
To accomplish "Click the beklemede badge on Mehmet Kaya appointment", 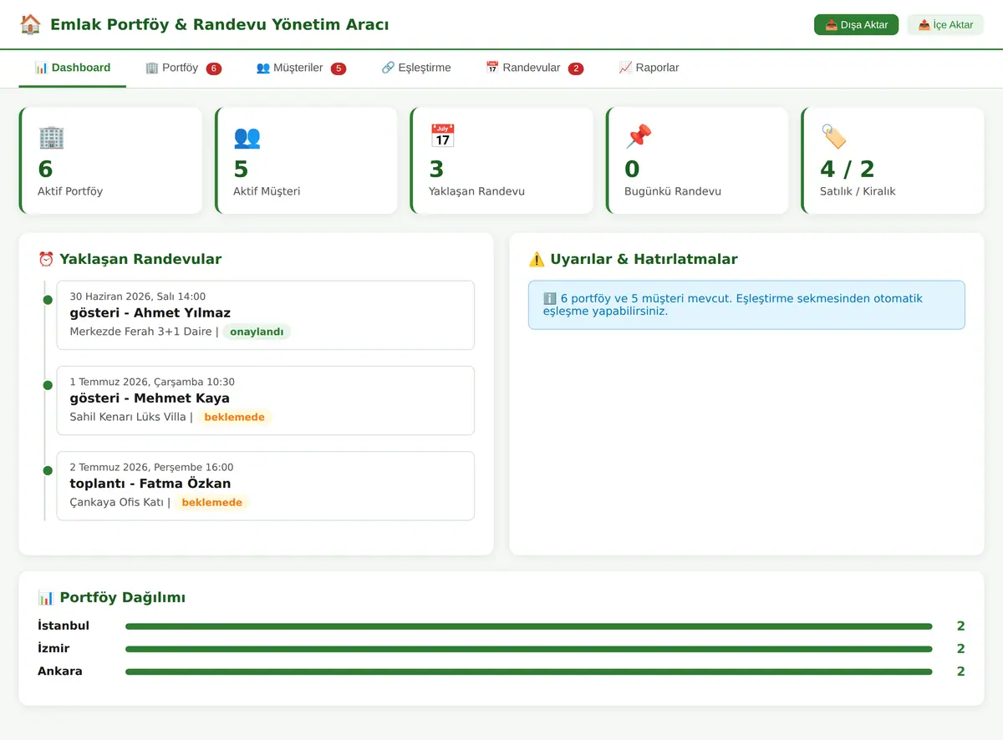I will 235,417.
